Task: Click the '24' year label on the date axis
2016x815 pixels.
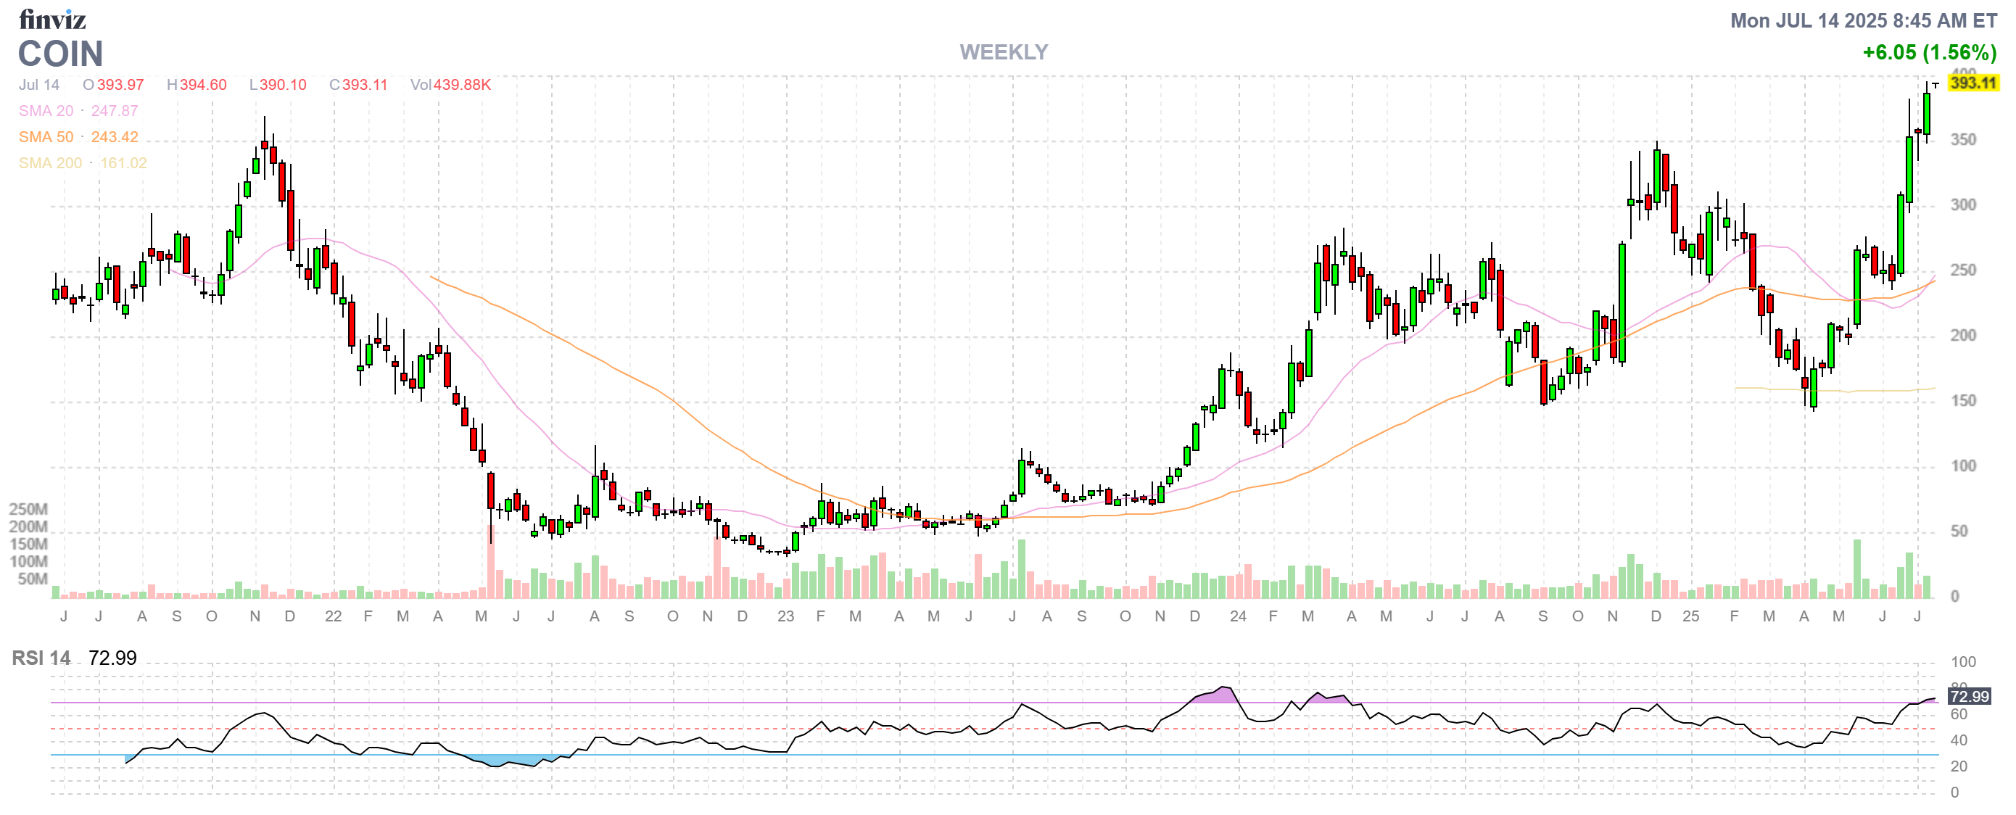Action: 1237,616
